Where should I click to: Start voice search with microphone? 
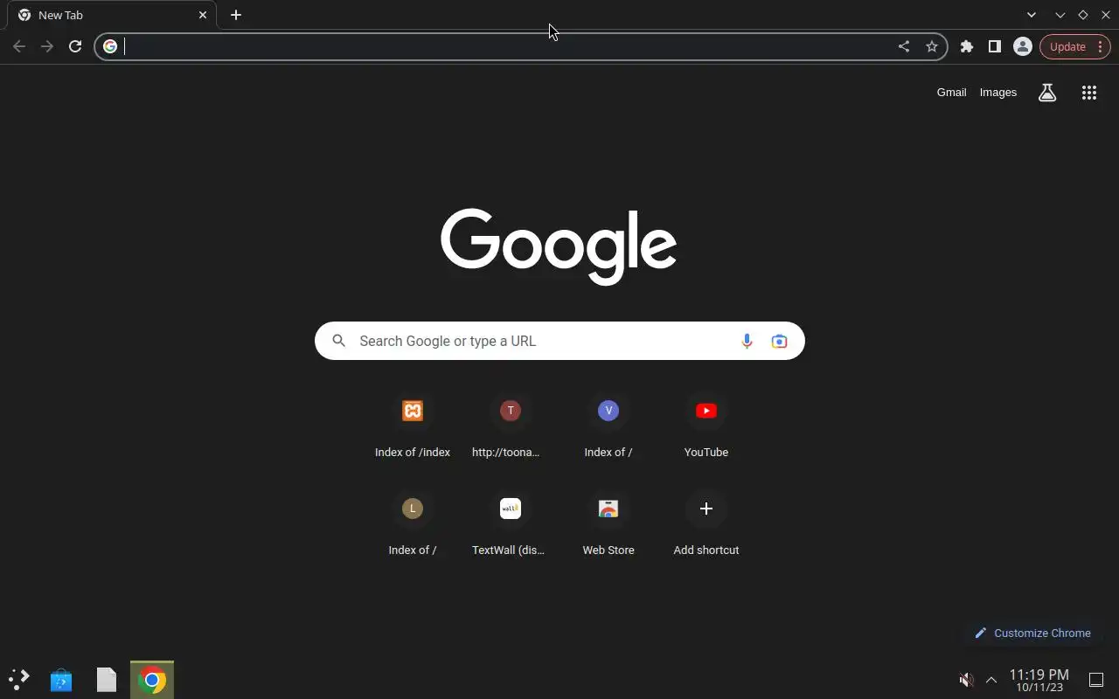[x=747, y=341]
